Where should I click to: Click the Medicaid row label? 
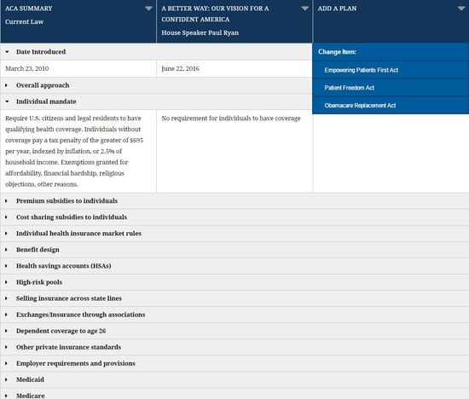point(30,379)
